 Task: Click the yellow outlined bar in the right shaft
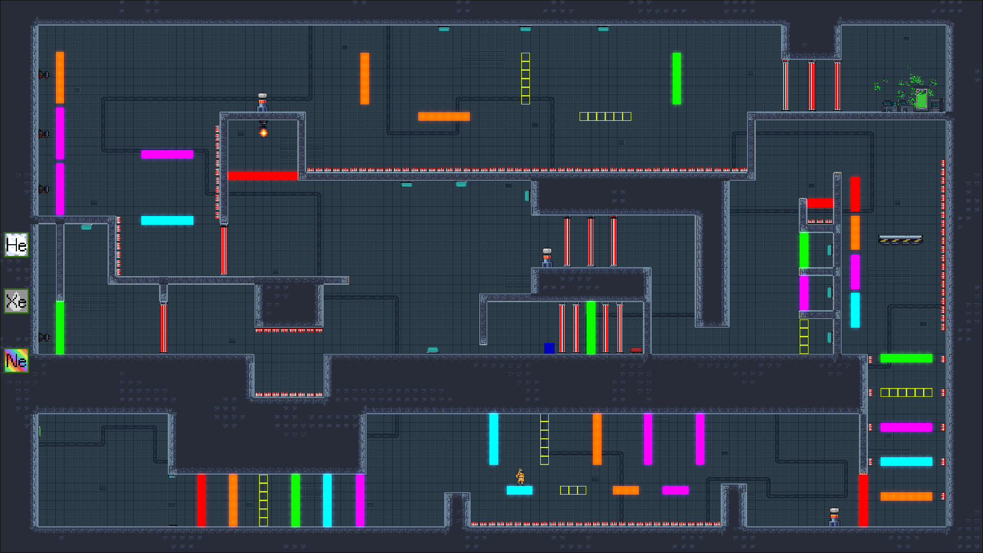906,392
